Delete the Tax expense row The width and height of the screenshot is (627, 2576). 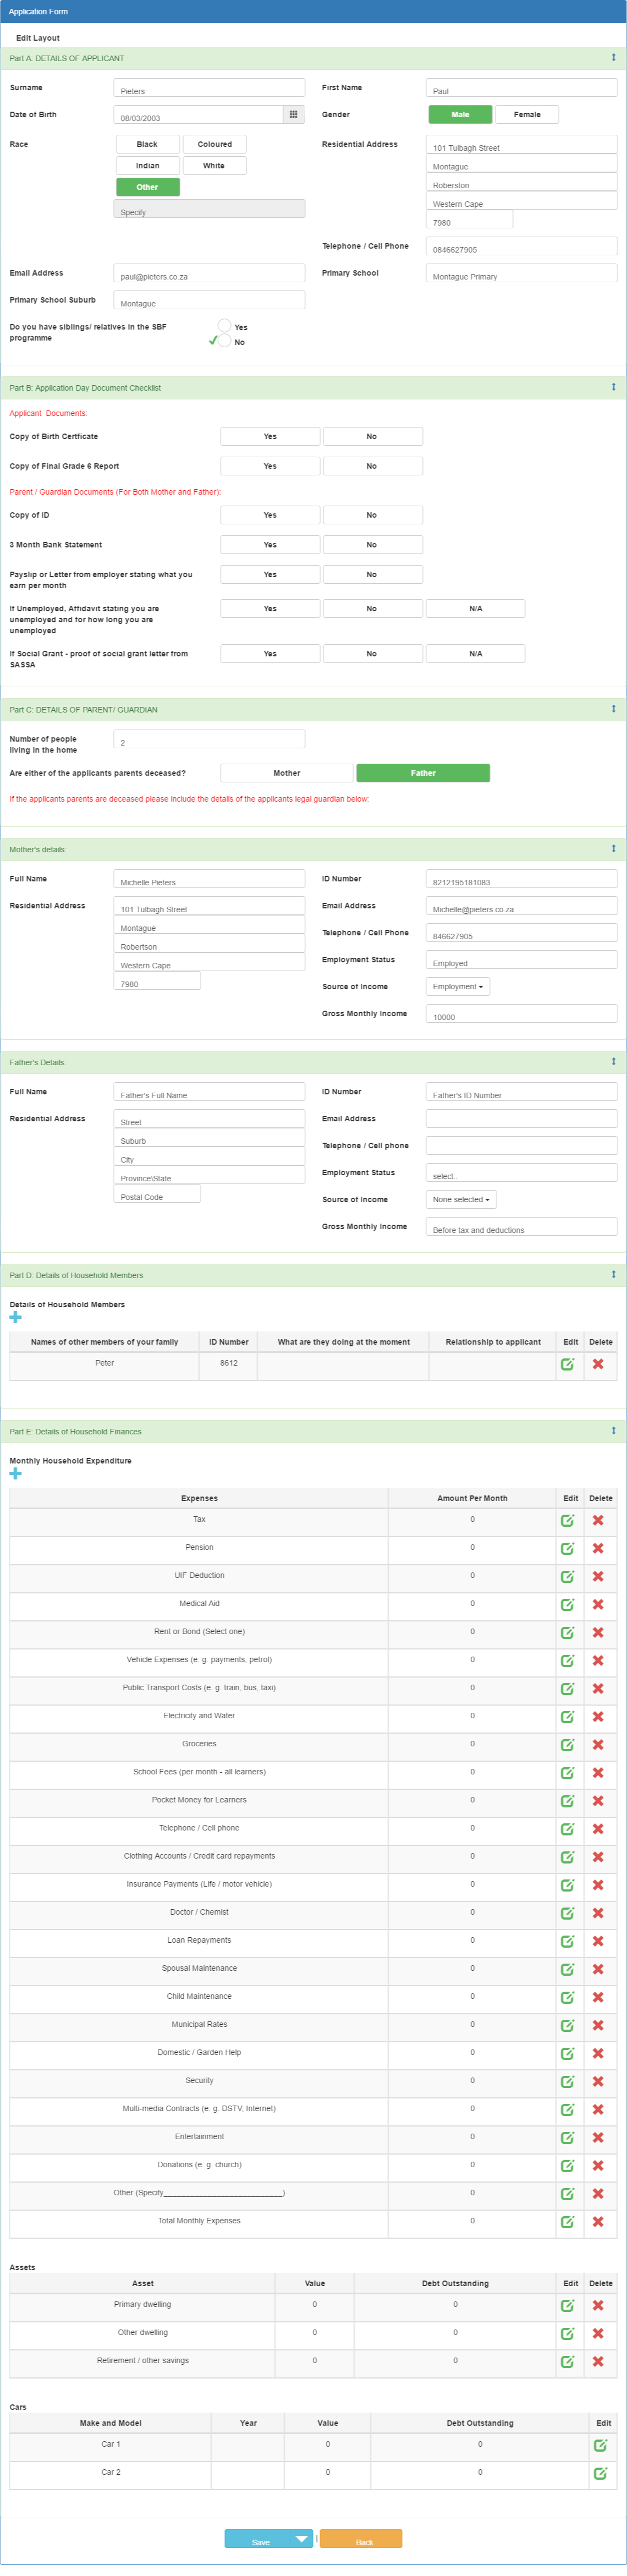(598, 1520)
